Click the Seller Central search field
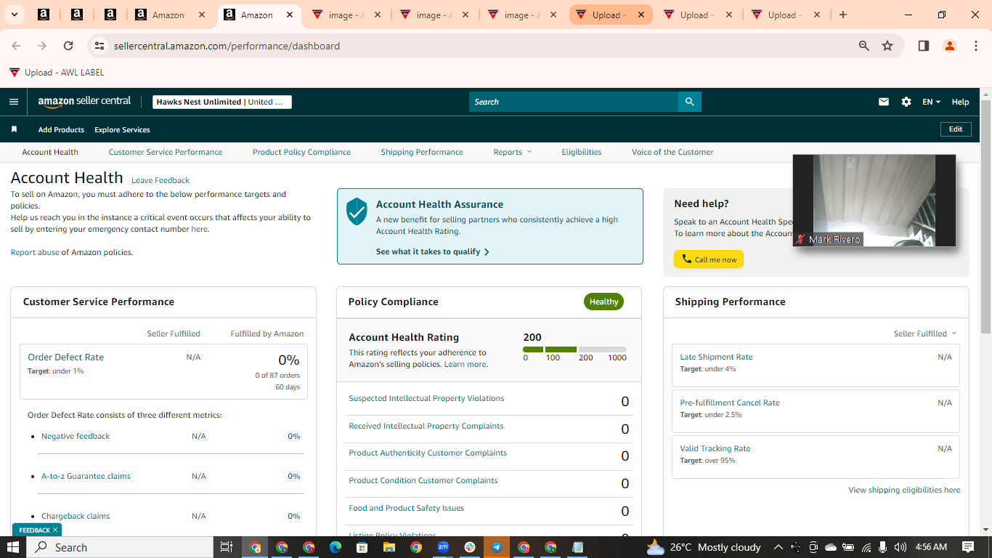This screenshot has height=558, width=992. click(x=574, y=102)
